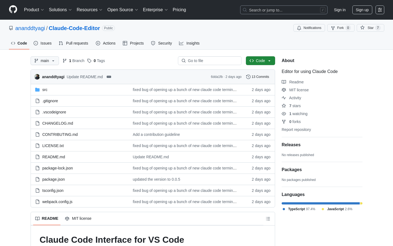Focus the Search or jump to field
393x246 pixels.
pos(284,10)
